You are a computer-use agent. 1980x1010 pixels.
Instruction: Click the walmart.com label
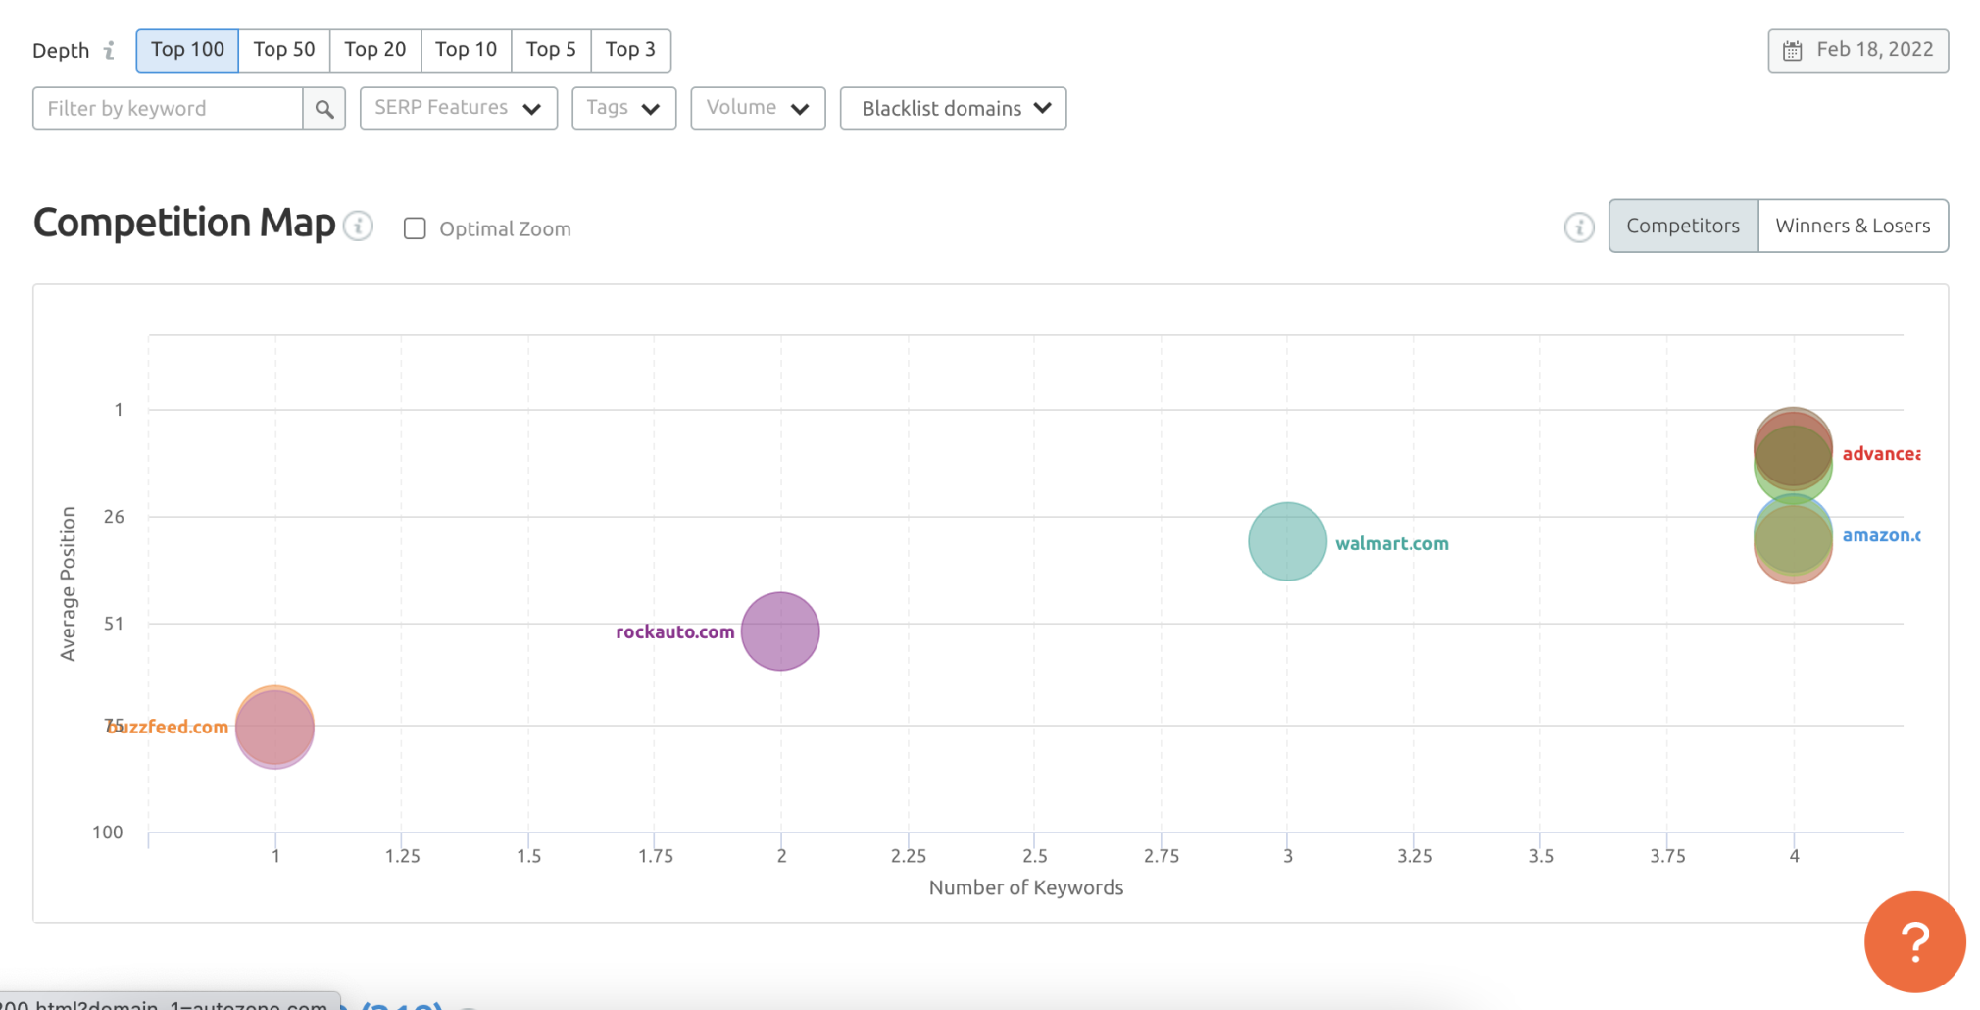click(1392, 543)
